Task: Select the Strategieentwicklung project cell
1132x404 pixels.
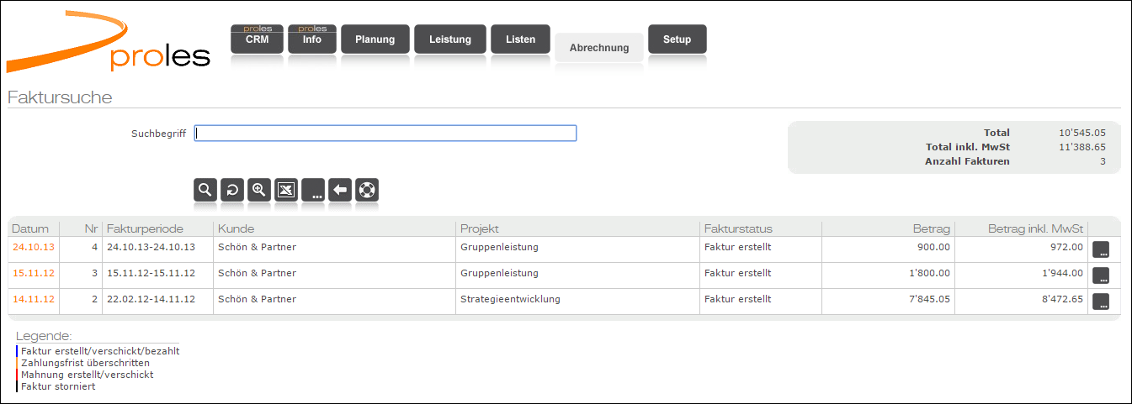Action: (510, 299)
